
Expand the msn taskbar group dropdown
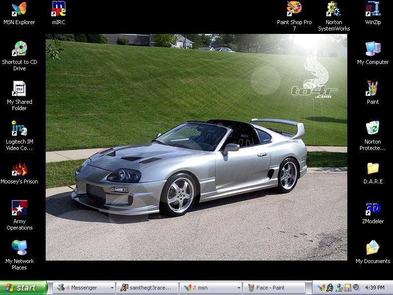pos(239,288)
